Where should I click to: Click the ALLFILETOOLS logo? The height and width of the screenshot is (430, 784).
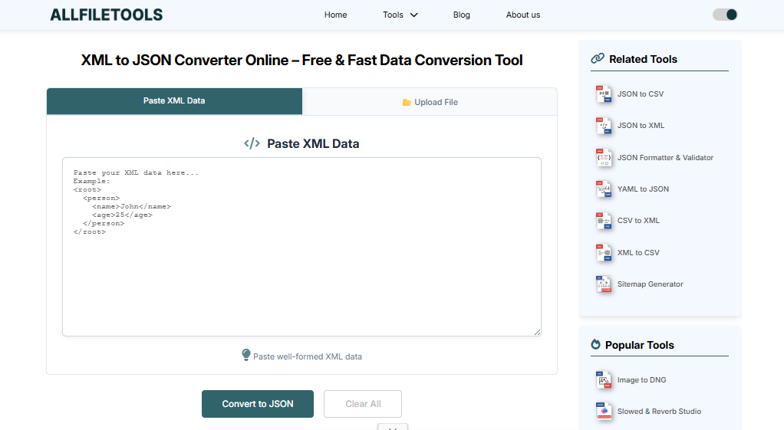106,15
